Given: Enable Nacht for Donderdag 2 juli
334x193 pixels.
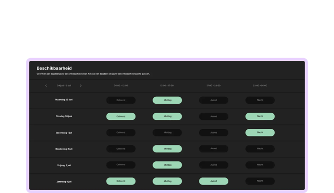Looking at the screenshot, I should click(x=260, y=149).
